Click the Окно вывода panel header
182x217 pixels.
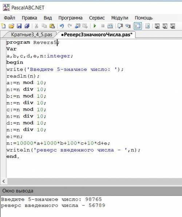[x=91, y=191]
